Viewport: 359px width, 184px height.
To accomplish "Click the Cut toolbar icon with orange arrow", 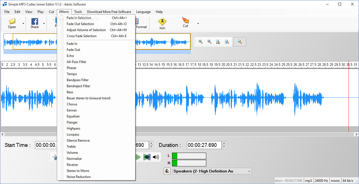I will pos(185,20).
